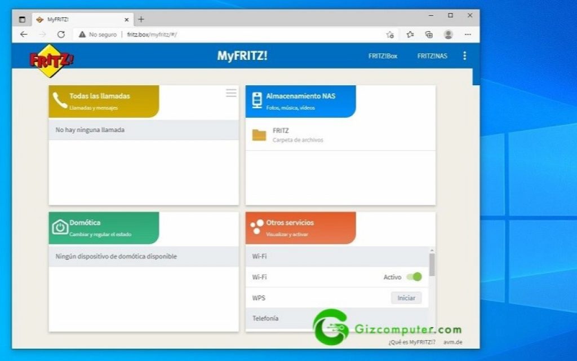Open the Todas las llamadas card header
Image resolution: width=577 pixels, height=361 pixels.
tap(104, 102)
